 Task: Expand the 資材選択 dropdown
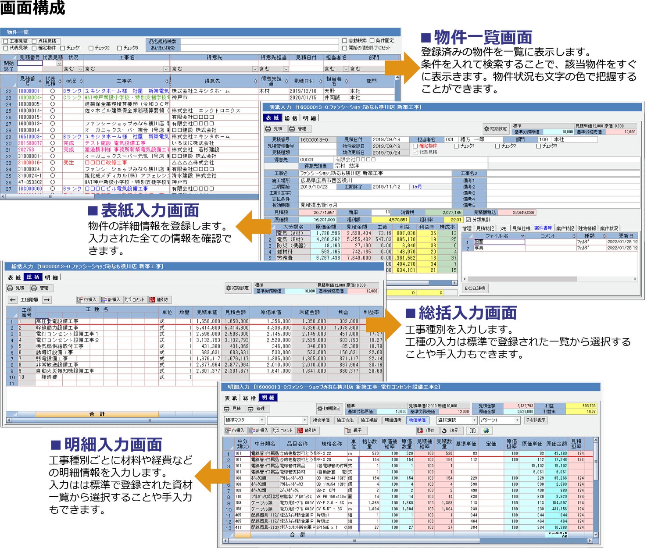tap(474, 420)
